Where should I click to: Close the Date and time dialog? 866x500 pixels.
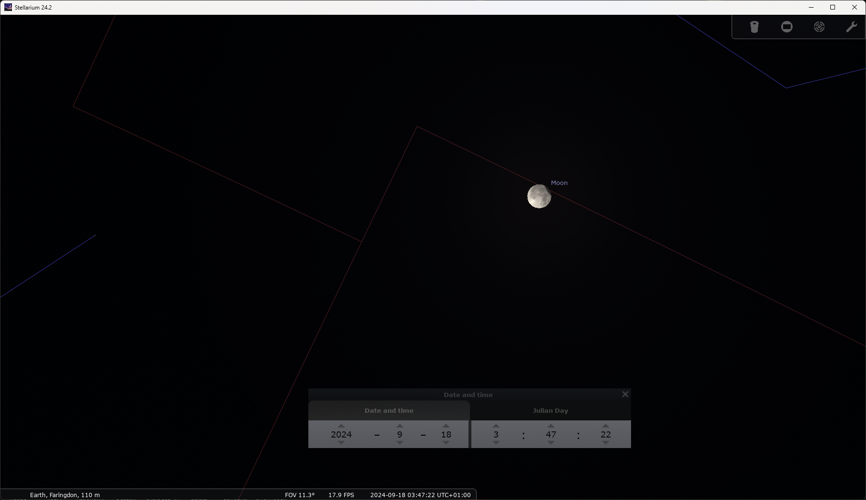[625, 394]
